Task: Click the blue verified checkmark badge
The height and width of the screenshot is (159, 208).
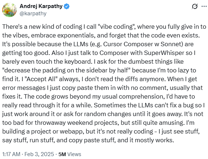Action: [66, 7]
